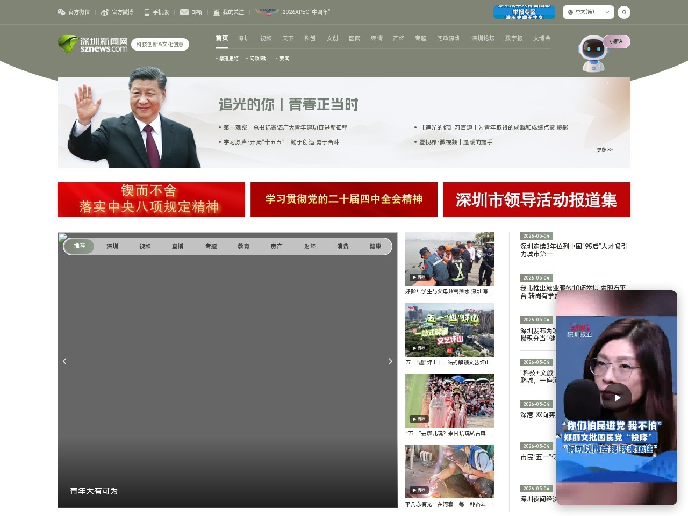The image size is (688, 516).
Task: Play video 五一"趣"坪山 thumbnail
Action: pyautogui.click(x=450, y=330)
